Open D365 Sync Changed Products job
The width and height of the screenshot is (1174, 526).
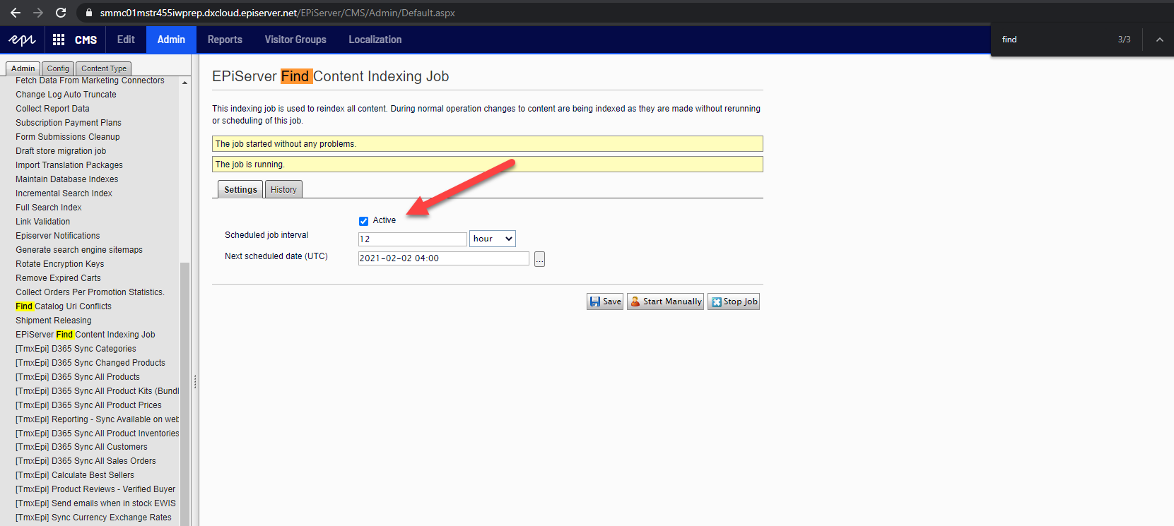pyautogui.click(x=90, y=363)
